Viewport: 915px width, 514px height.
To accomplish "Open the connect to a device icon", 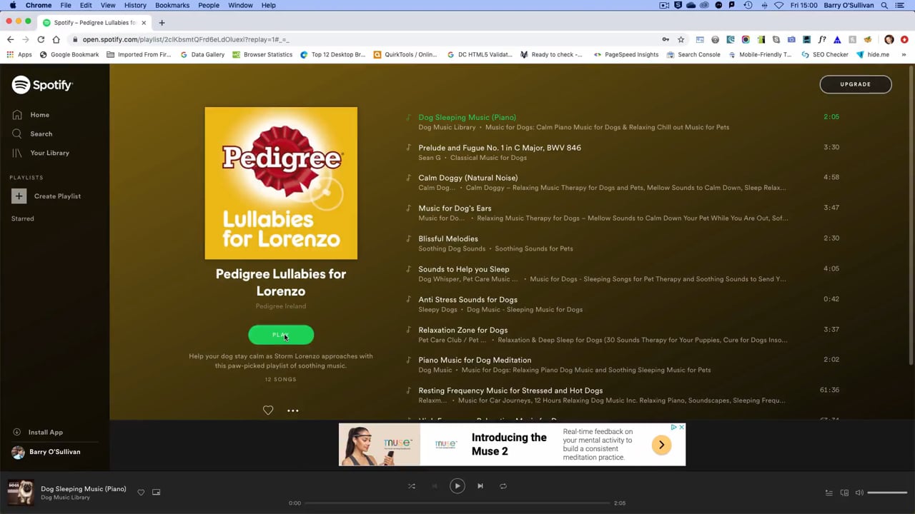I will 844,493.
